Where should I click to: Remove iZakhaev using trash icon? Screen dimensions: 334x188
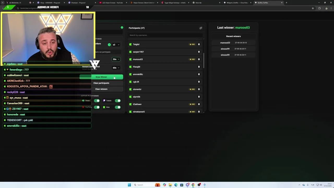(x=199, y=104)
